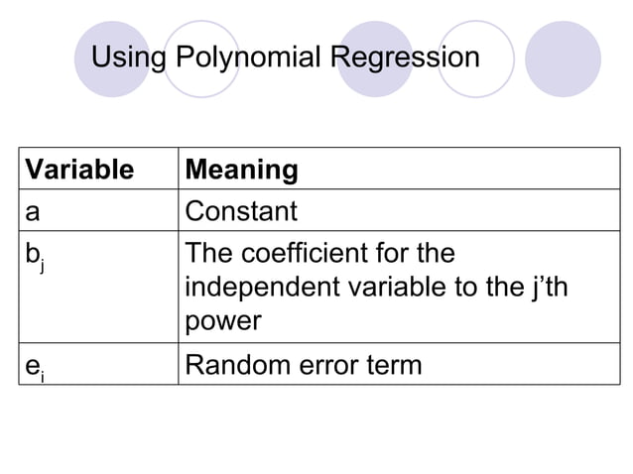Click the slide title 'Using Polynomial Regression'
Viewport: 633px width, 474px height.
coord(284,59)
